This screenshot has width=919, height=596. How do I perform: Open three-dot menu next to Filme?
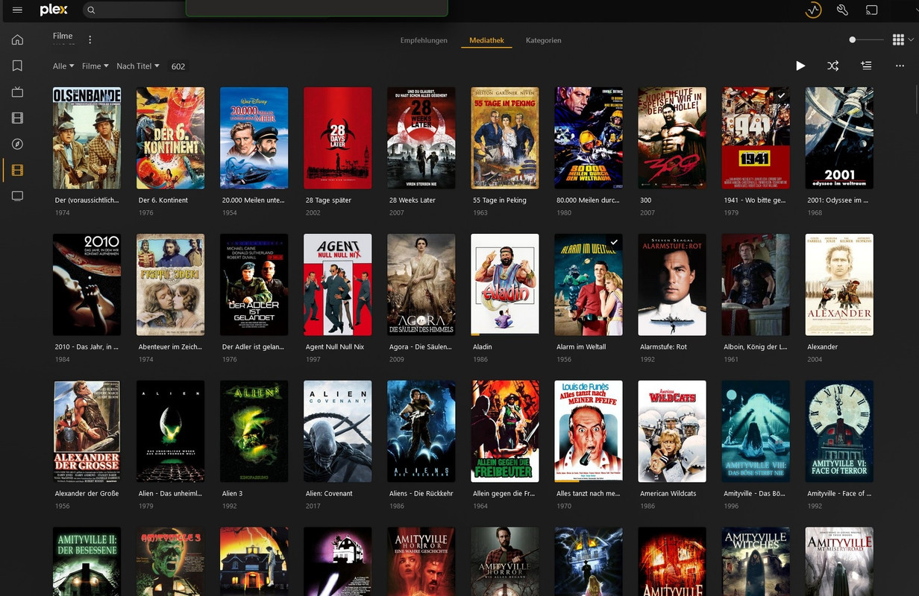click(90, 39)
